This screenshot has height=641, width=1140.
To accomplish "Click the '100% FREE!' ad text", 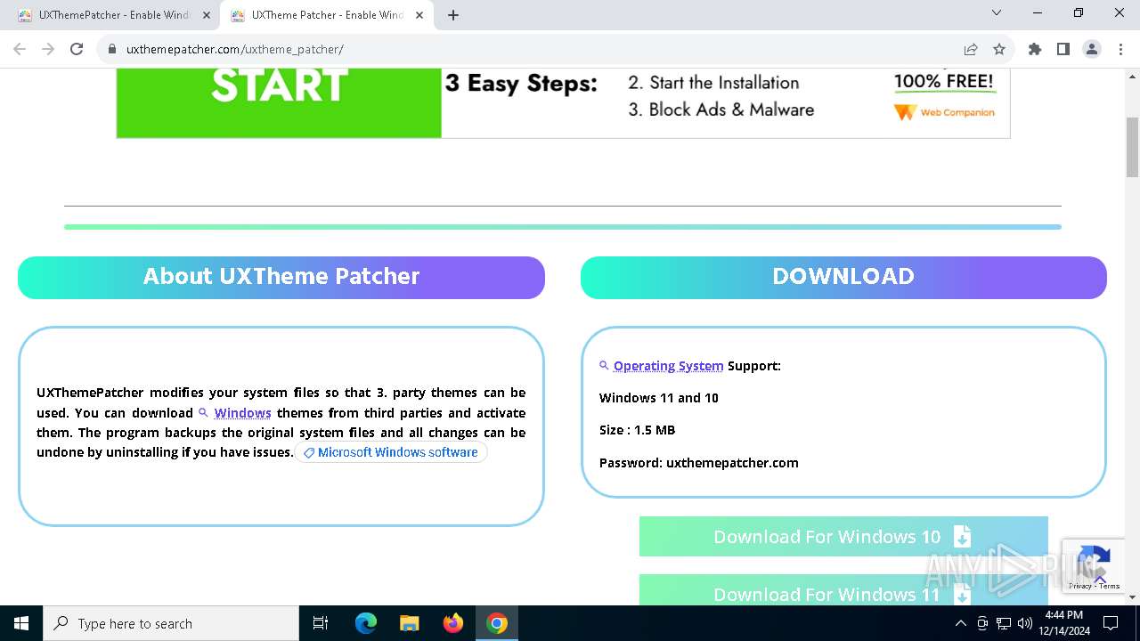I will (x=944, y=82).
